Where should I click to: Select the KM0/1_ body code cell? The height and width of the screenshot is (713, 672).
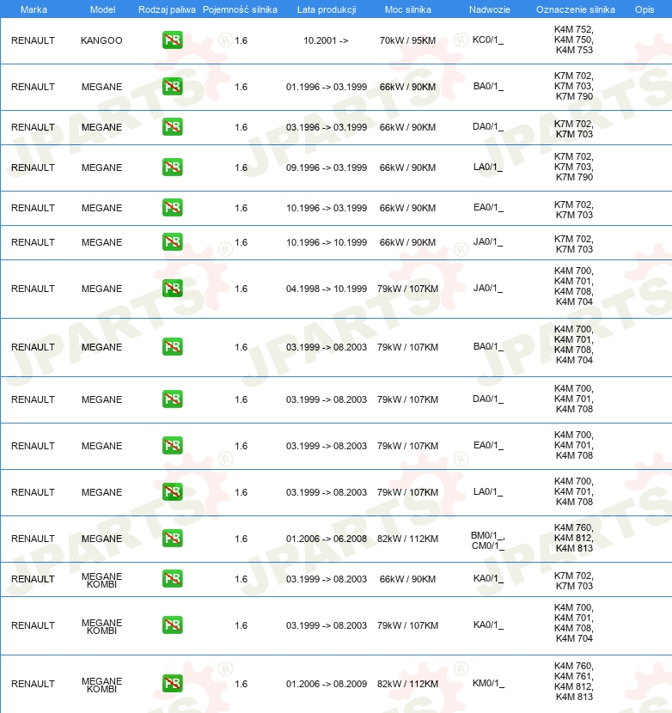[x=488, y=684]
